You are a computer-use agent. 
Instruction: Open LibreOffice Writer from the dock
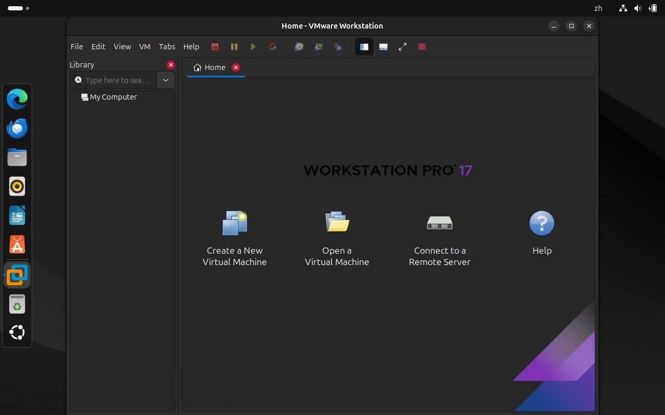click(x=17, y=215)
